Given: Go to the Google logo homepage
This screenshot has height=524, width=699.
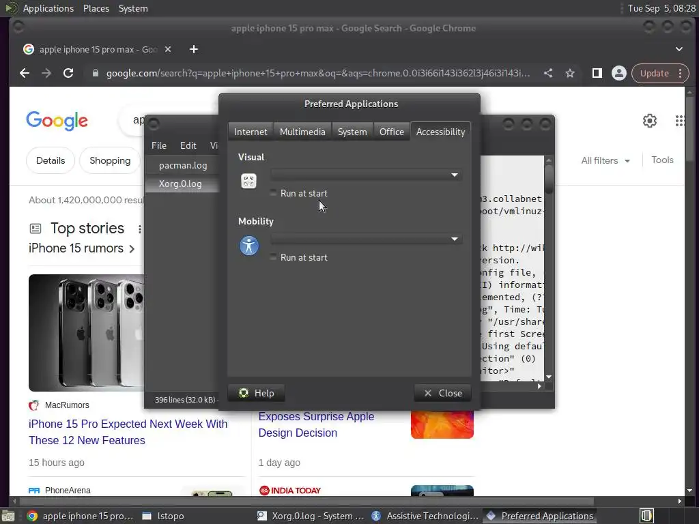Looking at the screenshot, I should point(57,121).
